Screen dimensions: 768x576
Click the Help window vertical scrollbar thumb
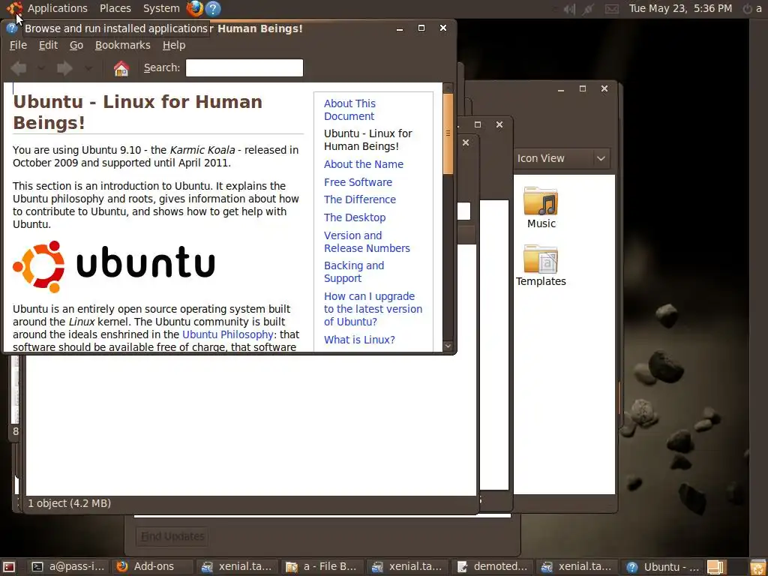[448, 133]
